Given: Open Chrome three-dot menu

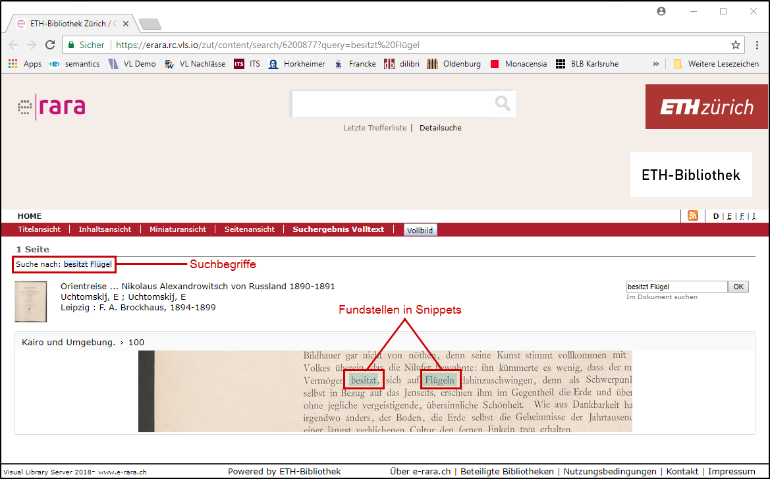Looking at the screenshot, I should [757, 45].
